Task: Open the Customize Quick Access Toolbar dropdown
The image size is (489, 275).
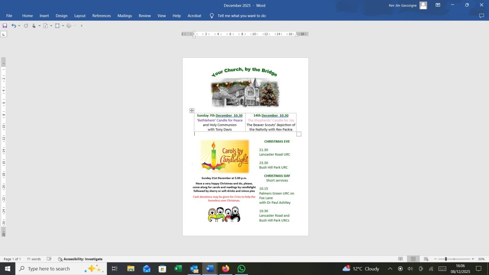Action: (x=81, y=26)
